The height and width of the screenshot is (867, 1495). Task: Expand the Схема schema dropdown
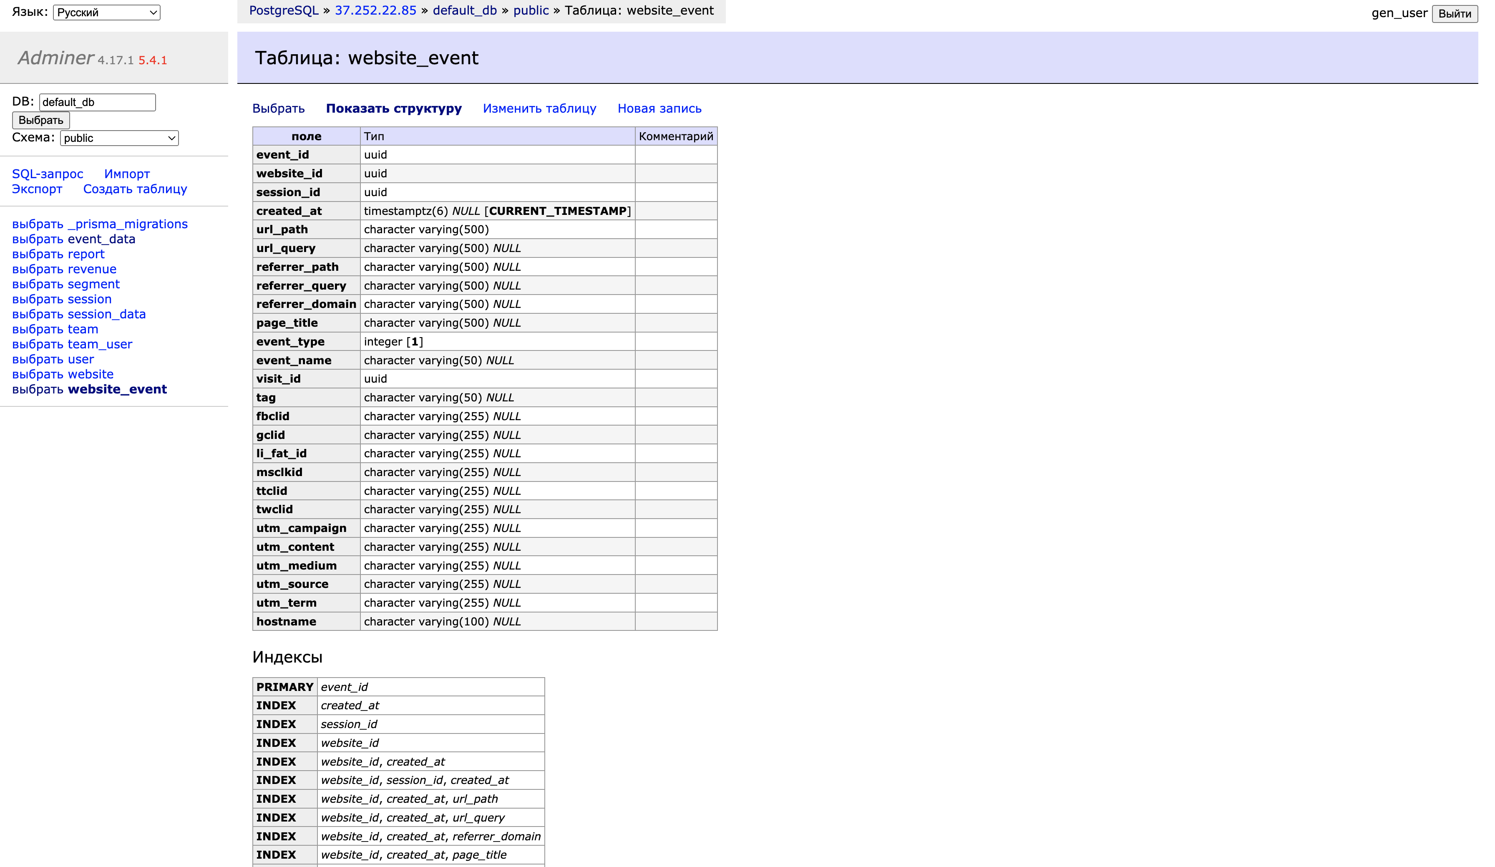click(119, 138)
